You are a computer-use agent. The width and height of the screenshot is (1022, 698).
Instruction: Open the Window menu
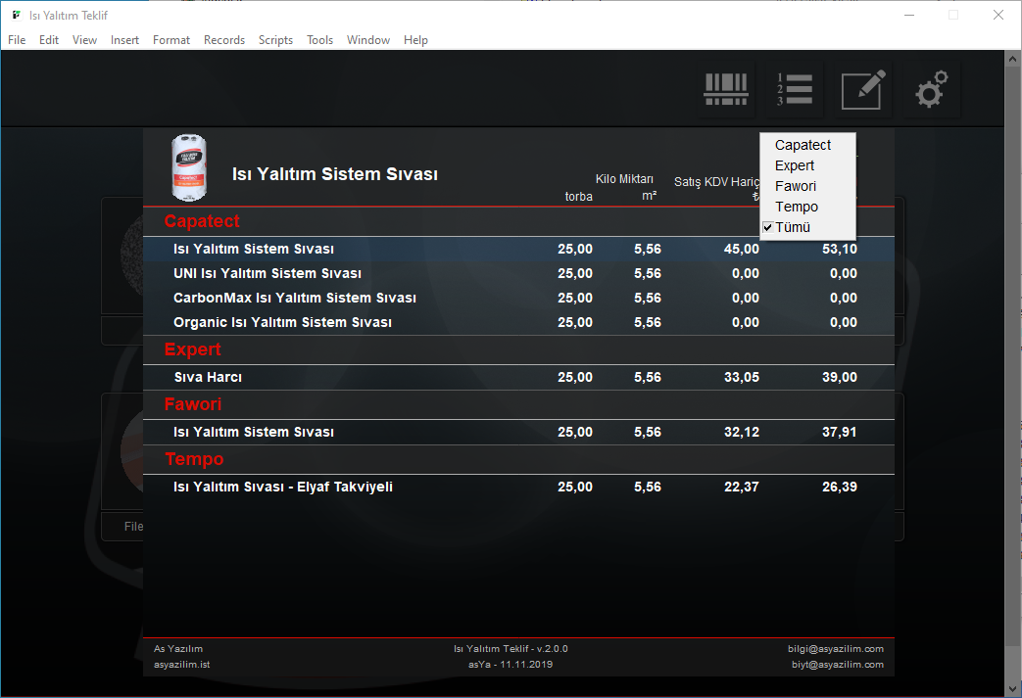[368, 40]
